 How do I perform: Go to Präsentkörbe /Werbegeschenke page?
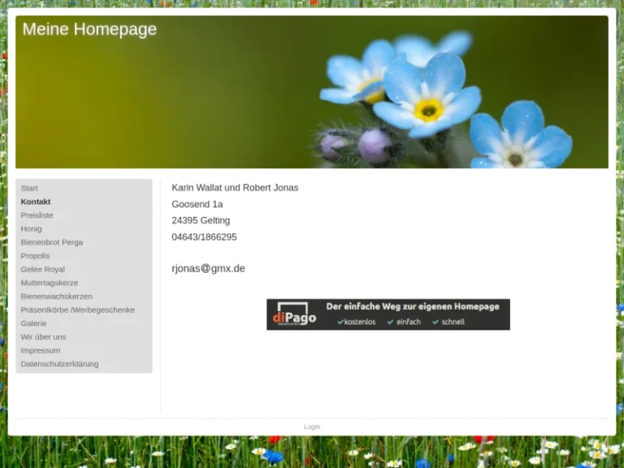pos(78,310)
